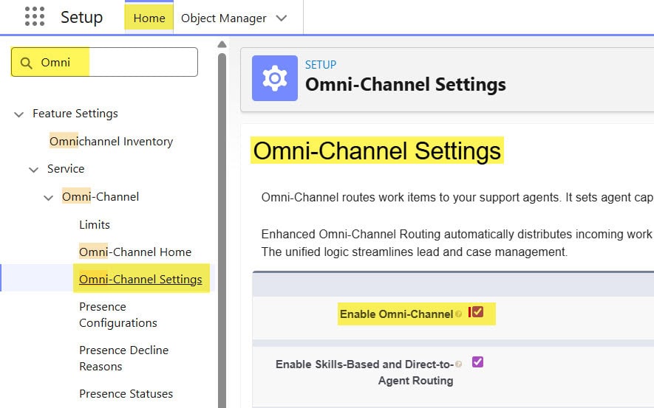
Task: Click the Feature Settings label
Action: (75, 113)
